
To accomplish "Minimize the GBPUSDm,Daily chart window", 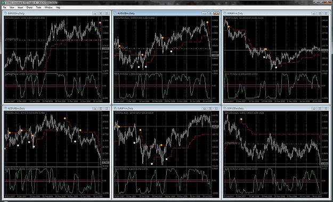I will pyautogui.click(x=314, y=108).
